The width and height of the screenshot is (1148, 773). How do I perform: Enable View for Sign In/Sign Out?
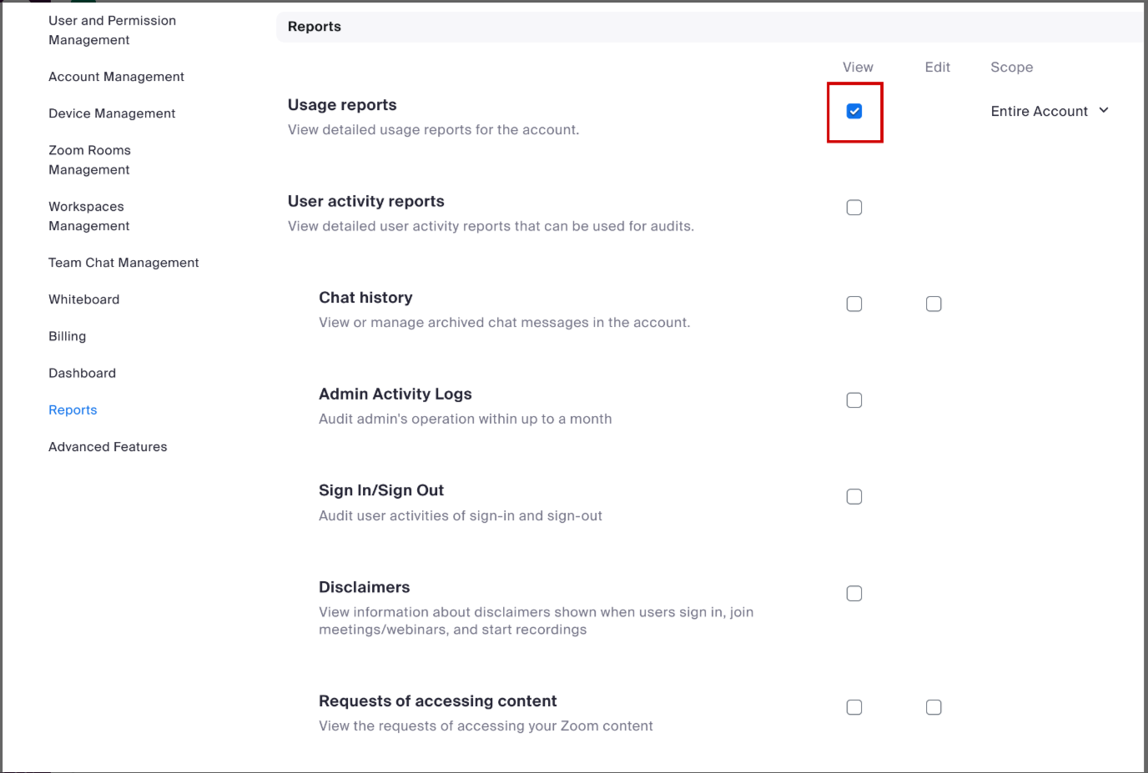pos(854,497)
